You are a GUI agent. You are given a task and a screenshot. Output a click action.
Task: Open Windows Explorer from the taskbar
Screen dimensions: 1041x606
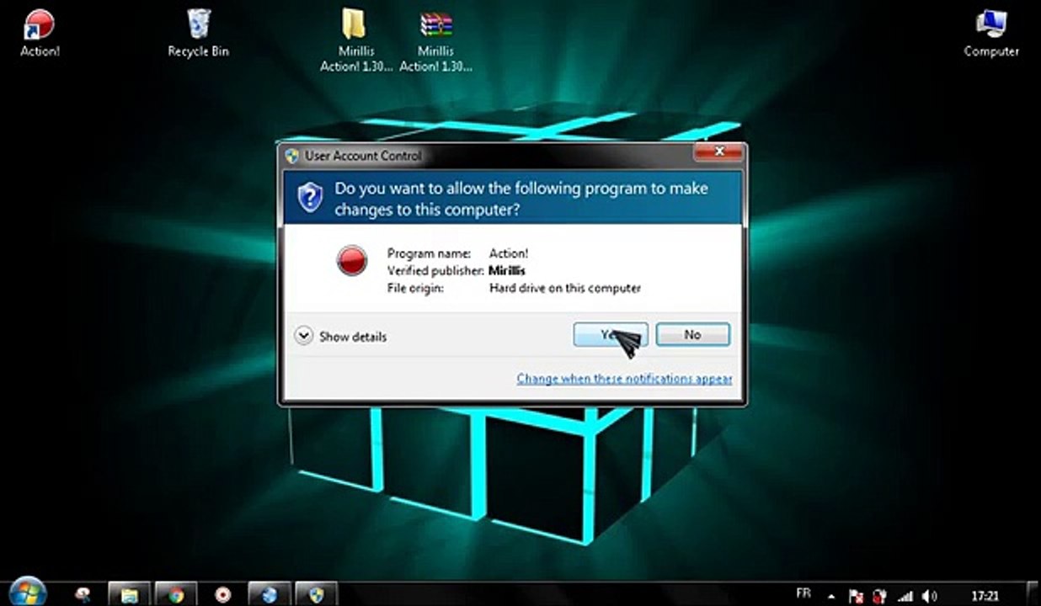(129, 594)
